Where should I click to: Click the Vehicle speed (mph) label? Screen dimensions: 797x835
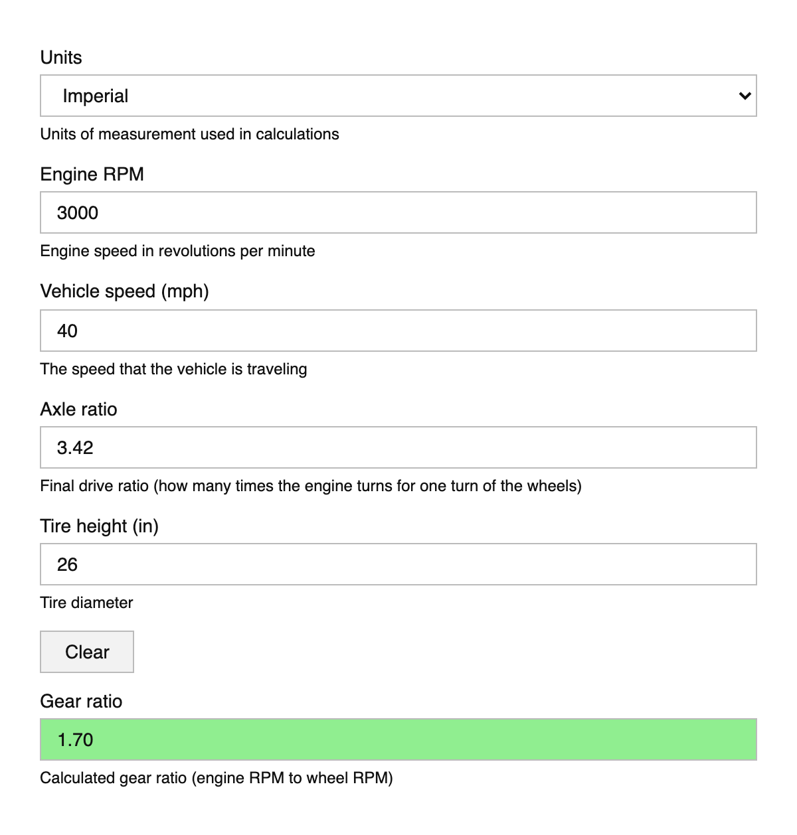pyautogui.click(x=124, y=291)
